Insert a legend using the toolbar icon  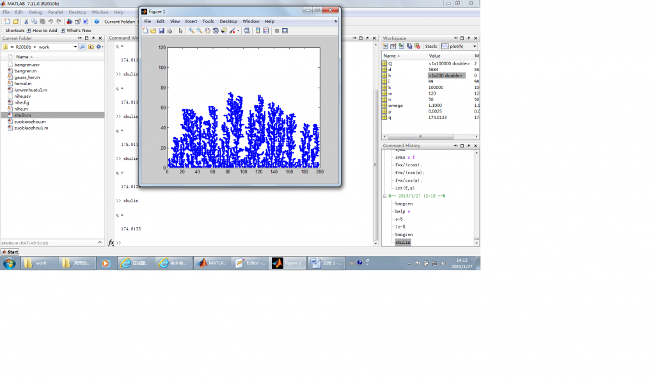265,31
